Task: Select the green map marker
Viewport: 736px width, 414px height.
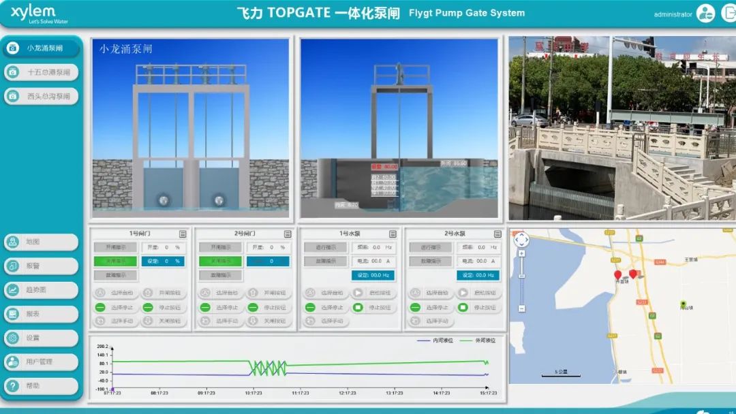Action: 684,304
